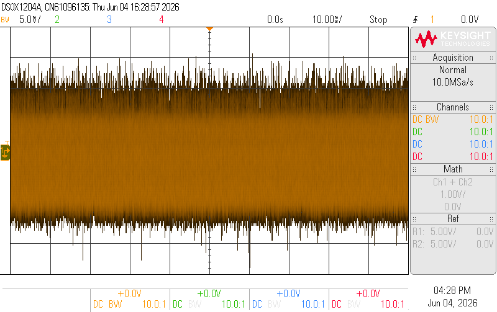
Task: Click the grip icon right of Ref
Action: pos(491,219)
